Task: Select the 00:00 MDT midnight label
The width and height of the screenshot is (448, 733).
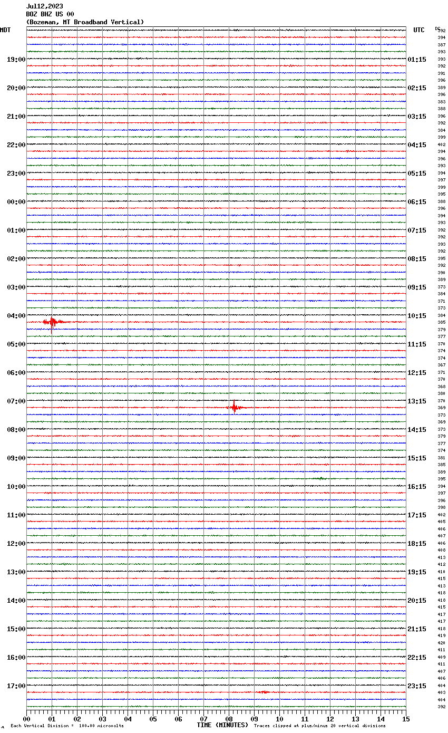Action: pos(16,202)
